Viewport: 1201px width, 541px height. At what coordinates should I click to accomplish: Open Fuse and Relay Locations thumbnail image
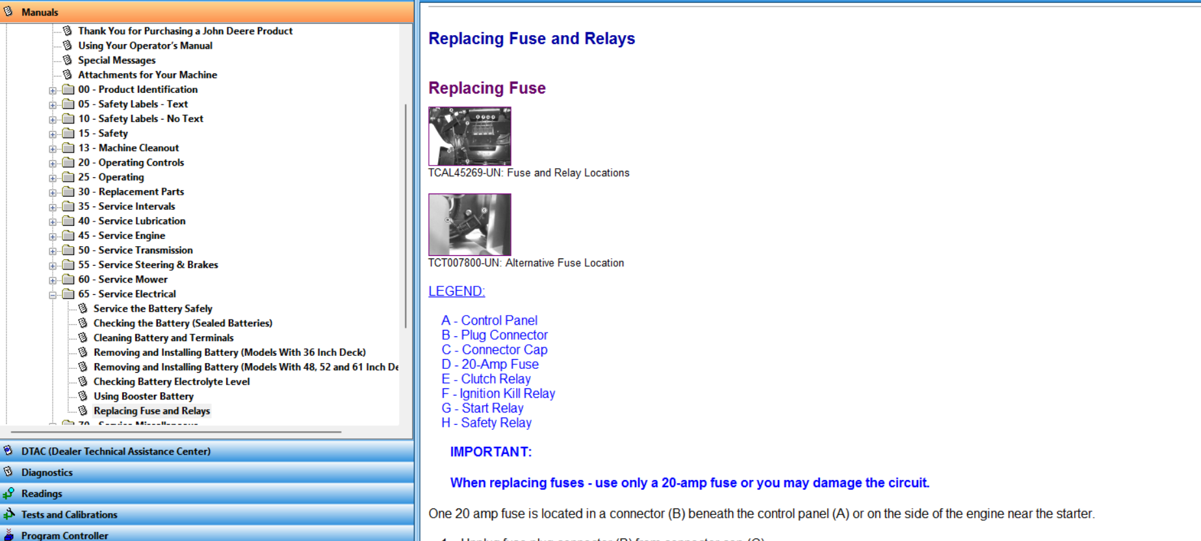pos(470,136)
